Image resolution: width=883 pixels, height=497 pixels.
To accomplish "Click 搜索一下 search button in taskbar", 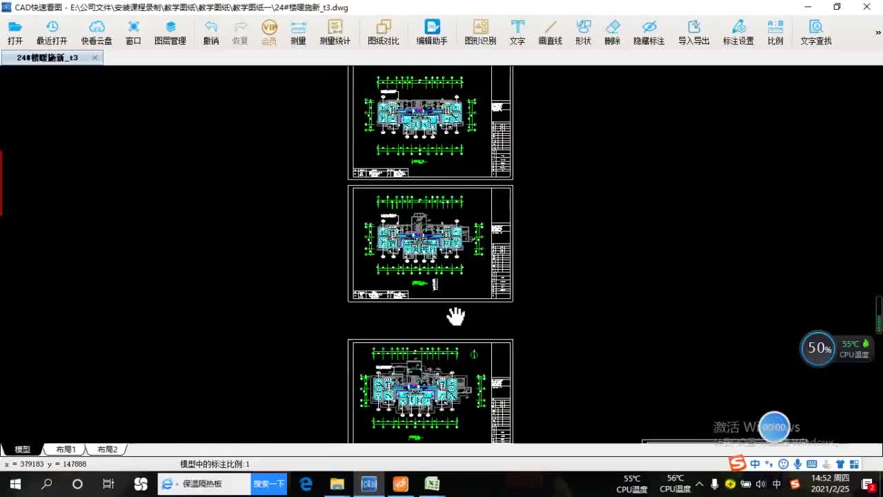I will (268, 484).
